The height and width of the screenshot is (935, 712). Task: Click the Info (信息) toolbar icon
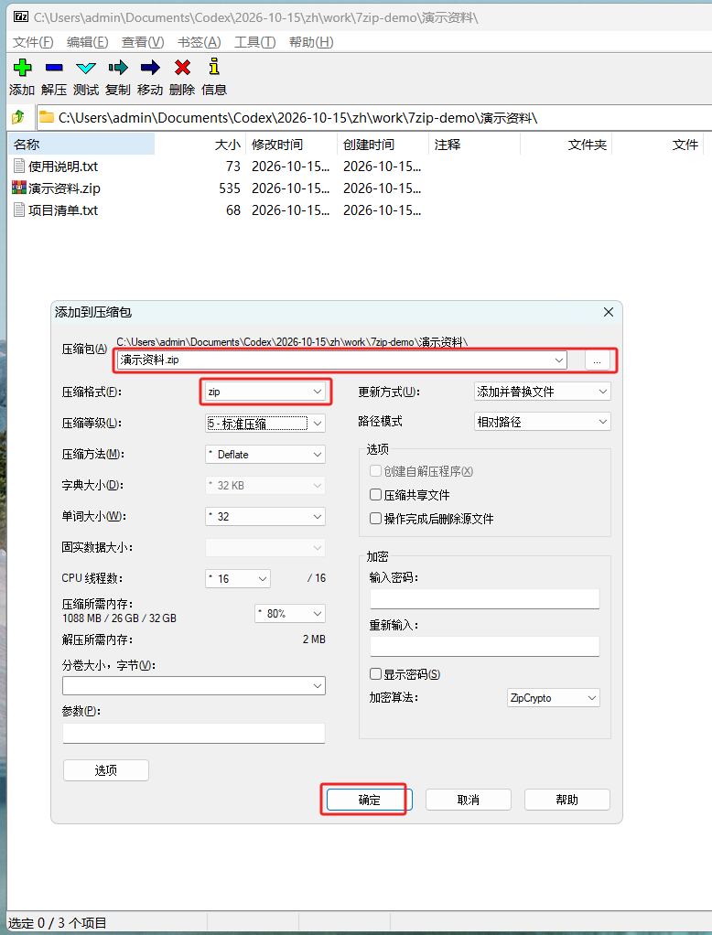point(214,67)
